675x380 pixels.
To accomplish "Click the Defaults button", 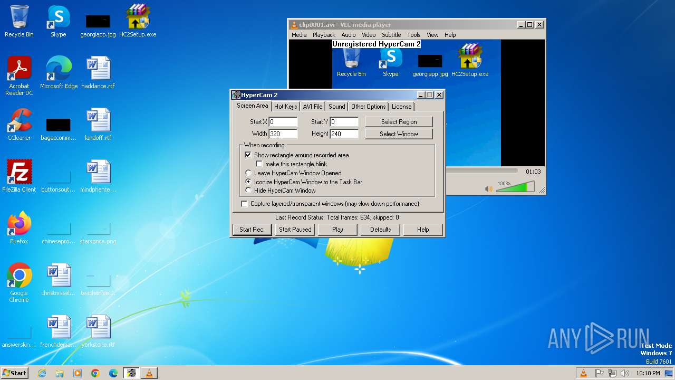I will (380, 230).
